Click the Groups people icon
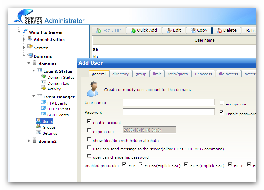 (39, 126)
